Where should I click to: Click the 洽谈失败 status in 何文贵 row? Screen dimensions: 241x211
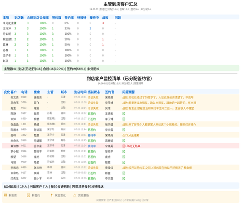click(x=93, y=98)
